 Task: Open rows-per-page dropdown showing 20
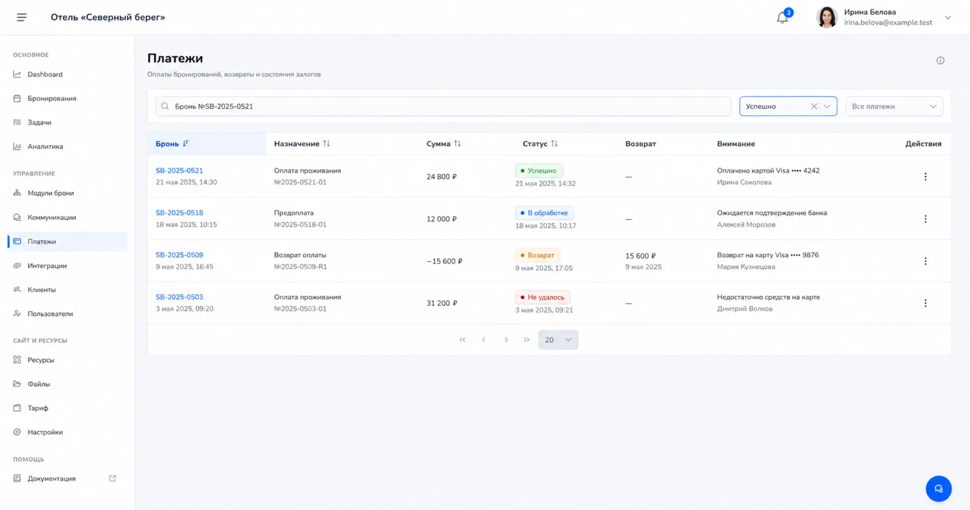558,340
